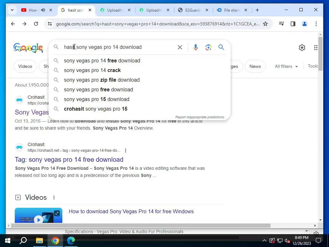Open the Videos section three-dot menu
Image resolution: width=329 pixels, height=247 pixels.
coord(54,197)
